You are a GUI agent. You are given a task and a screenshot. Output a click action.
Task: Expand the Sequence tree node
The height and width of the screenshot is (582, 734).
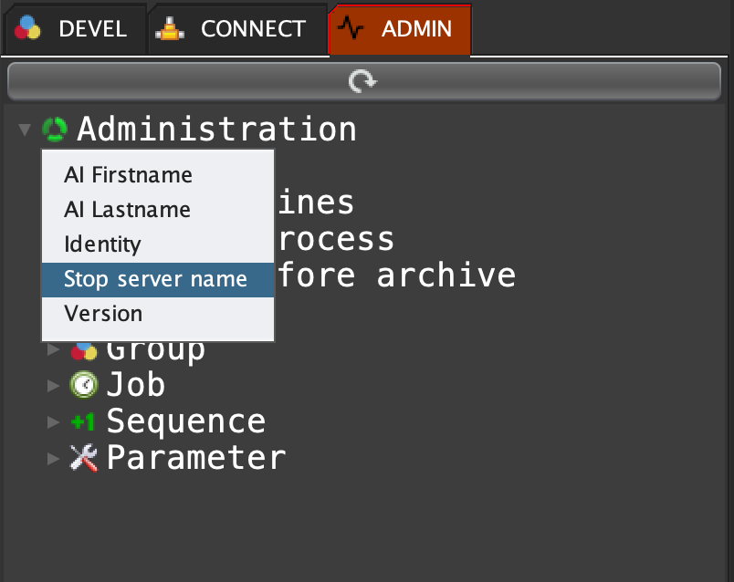(x=53, y=421)
